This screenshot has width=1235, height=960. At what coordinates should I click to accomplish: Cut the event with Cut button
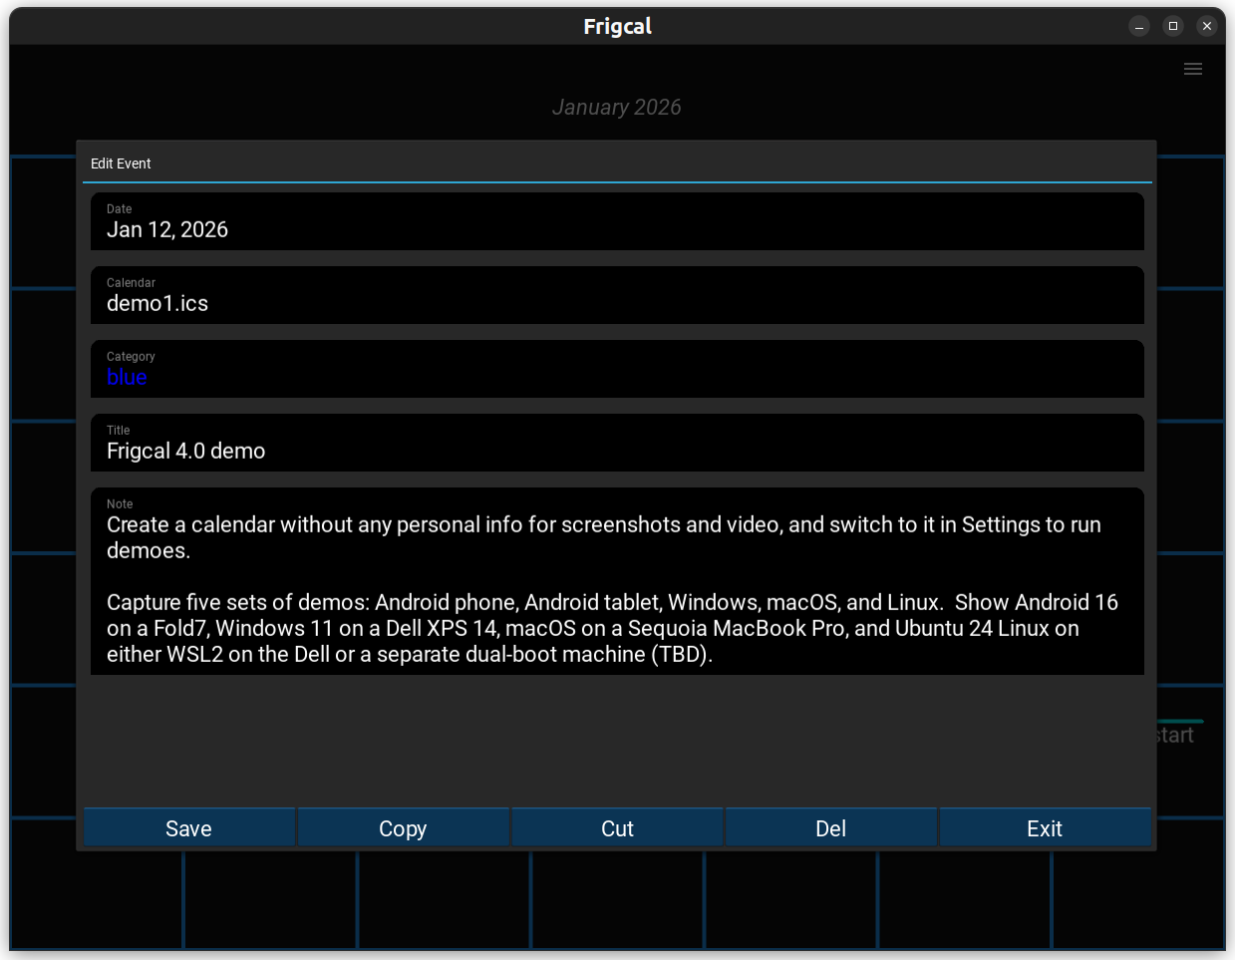click(617, 827)
